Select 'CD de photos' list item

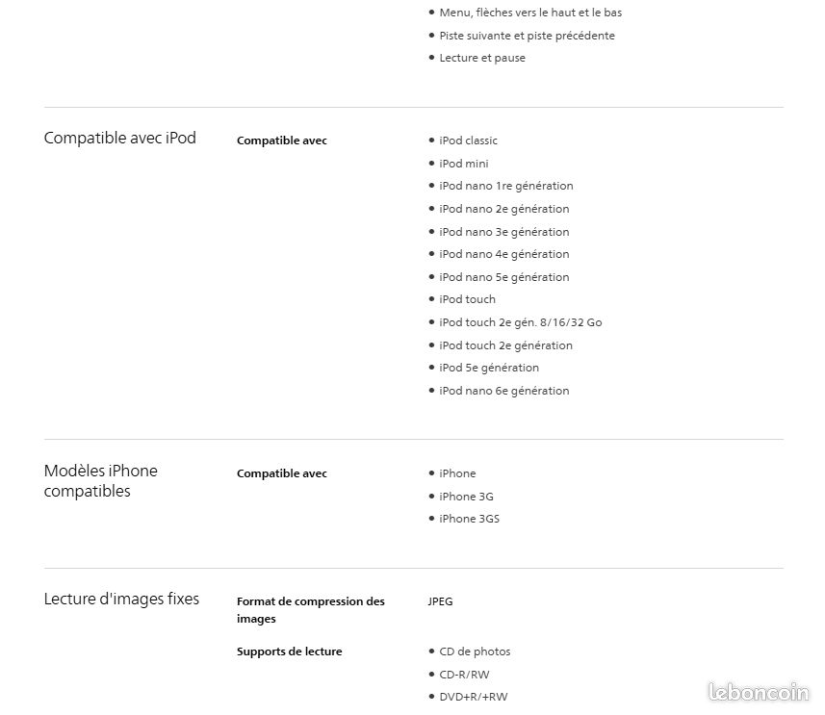click(x=475, y=651)
